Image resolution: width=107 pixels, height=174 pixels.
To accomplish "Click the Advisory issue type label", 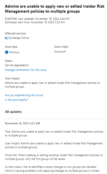I will (x=14, y=52).
